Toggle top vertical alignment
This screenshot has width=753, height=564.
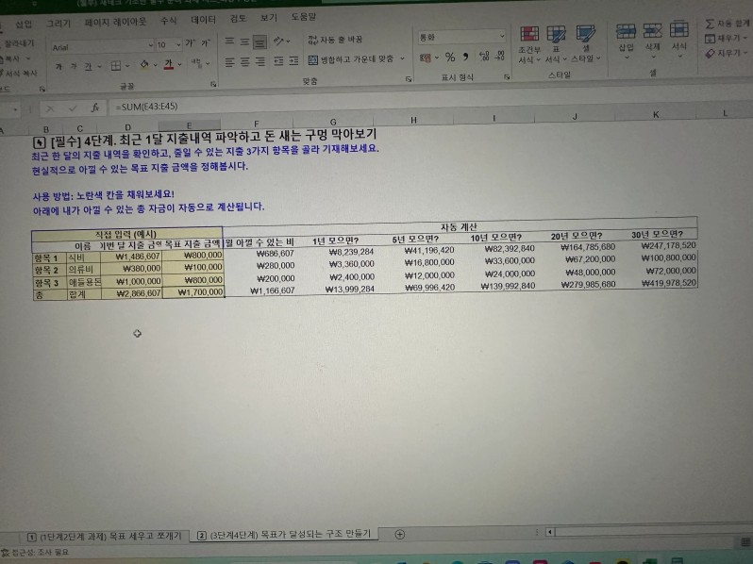coord(229,41)
